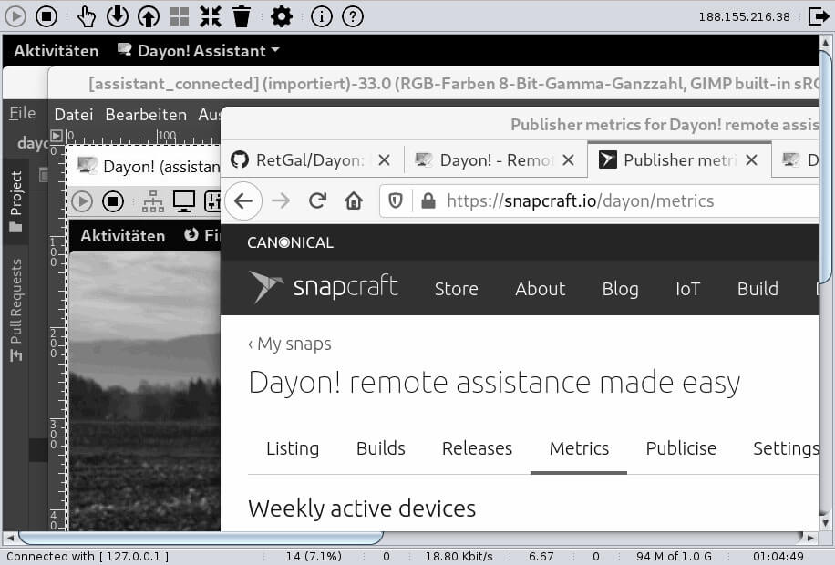This screenshot has width=835, height=565.
Task: Click the vertical scrollbar thumb
Action: 825,168
